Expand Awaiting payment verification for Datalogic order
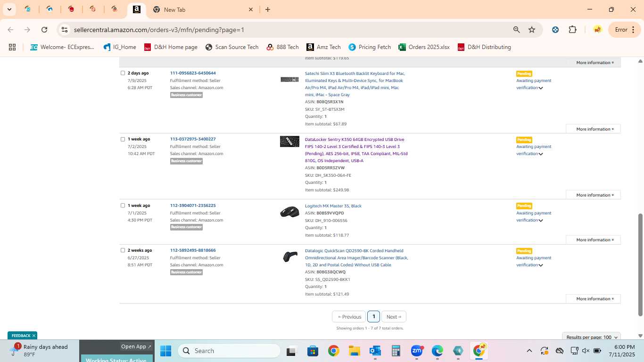644x362 pixels. click(534, 261)
